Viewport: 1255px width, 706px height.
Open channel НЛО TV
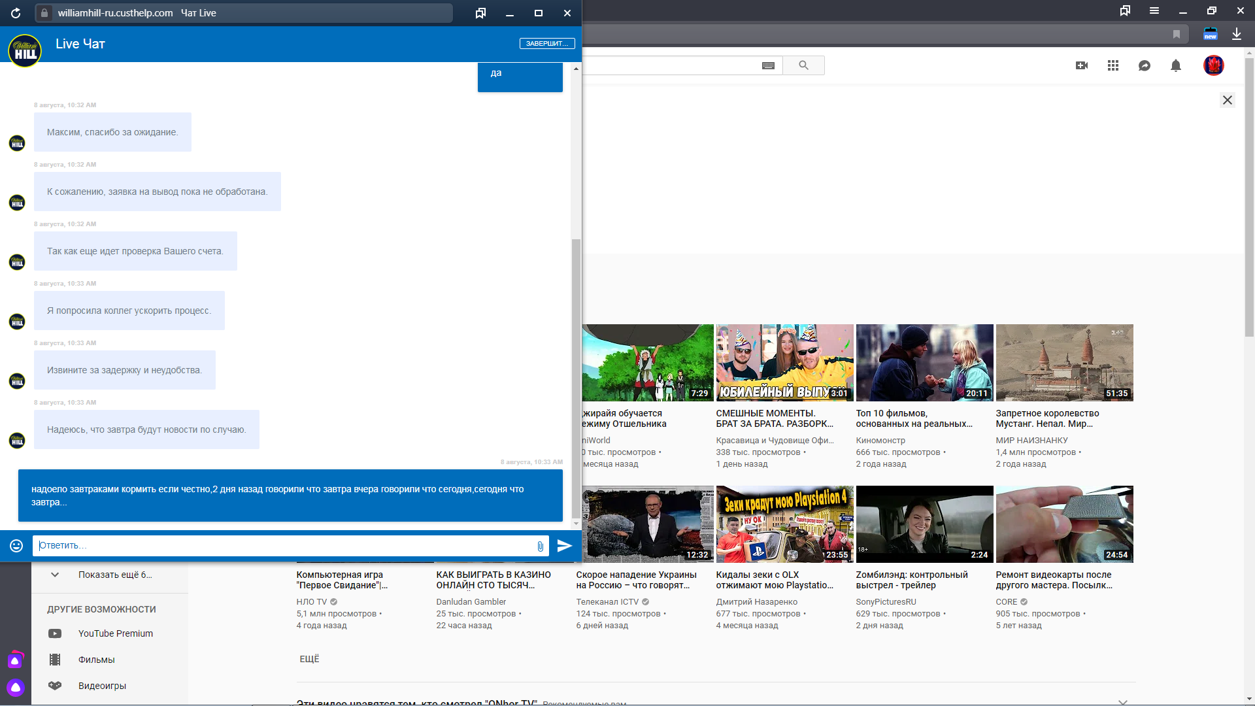311,602
